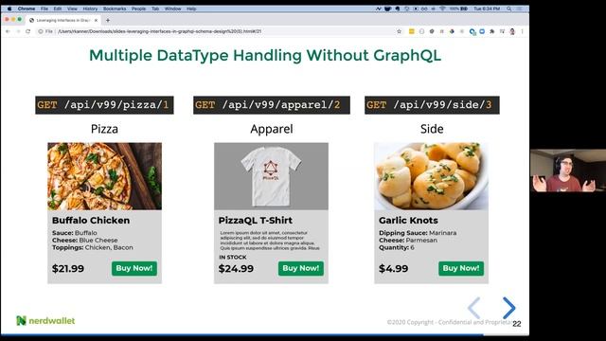Open the Apple menu
Screen dimensions: 606x341
click(x=9, y=9)
